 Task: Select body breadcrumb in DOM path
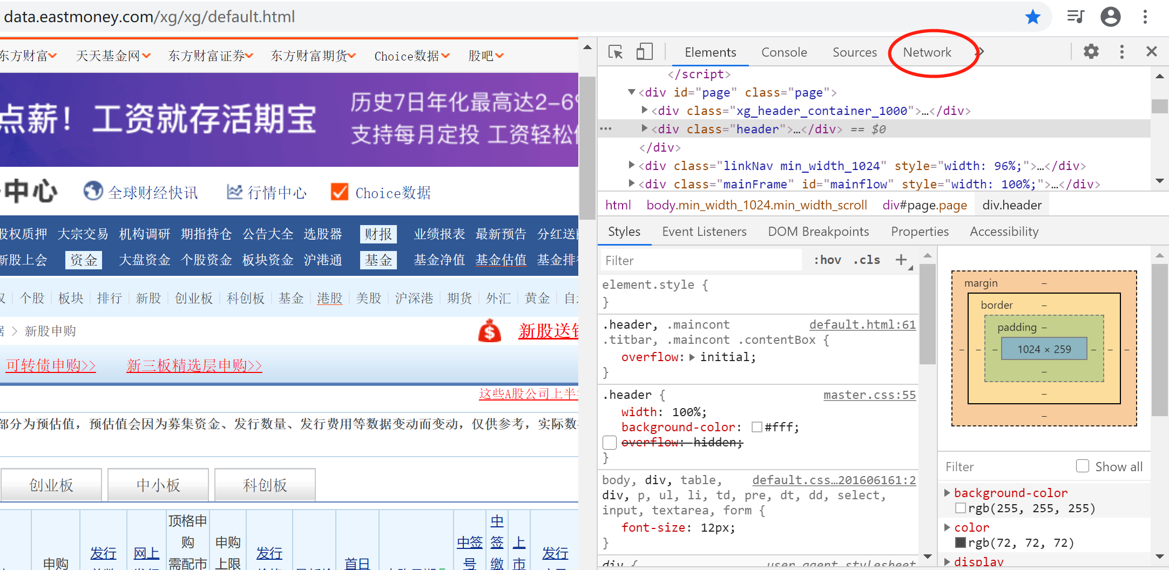click(x=756, y=205)
